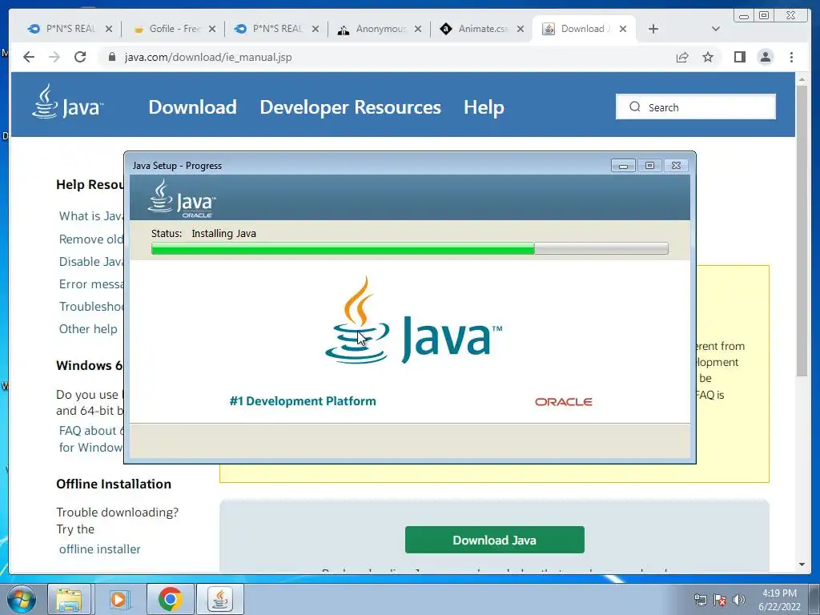The width and height of the screenshot is (820, 615).
Task: Click the ORACLE logo in installer
Action: coord(563,402)
